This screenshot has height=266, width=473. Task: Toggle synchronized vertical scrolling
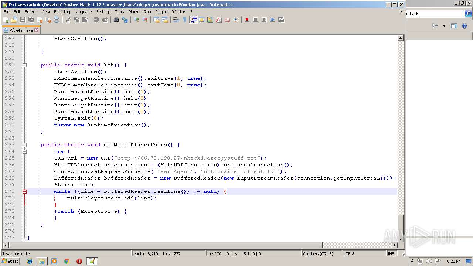[156, 20]
